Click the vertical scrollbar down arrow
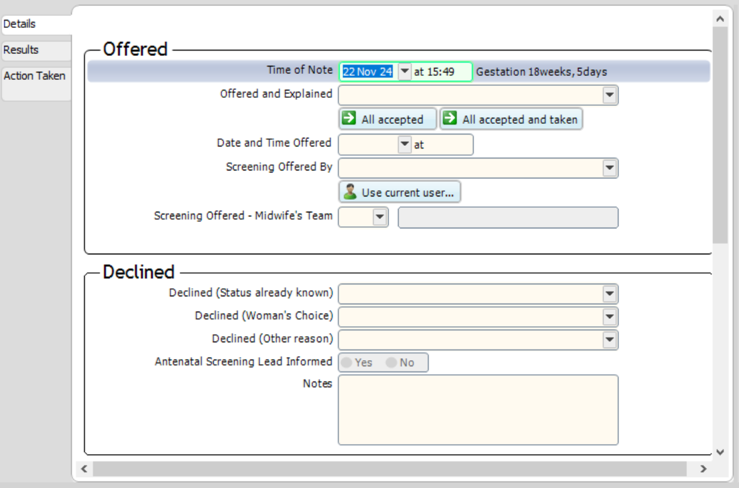Image resolution: width=739 pixels, height=488 pixels. [720, 452]
